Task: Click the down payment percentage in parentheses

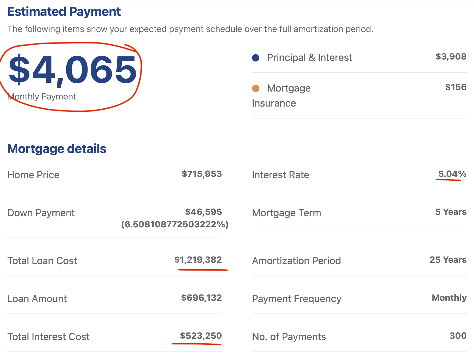Action: tap(175, 224)
